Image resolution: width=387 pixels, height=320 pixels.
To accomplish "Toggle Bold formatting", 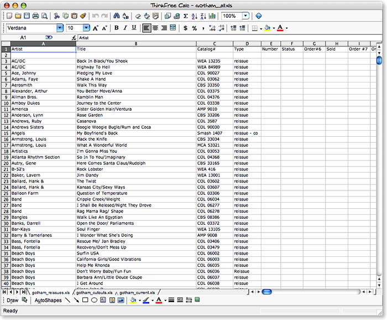I will click(116, 28).
